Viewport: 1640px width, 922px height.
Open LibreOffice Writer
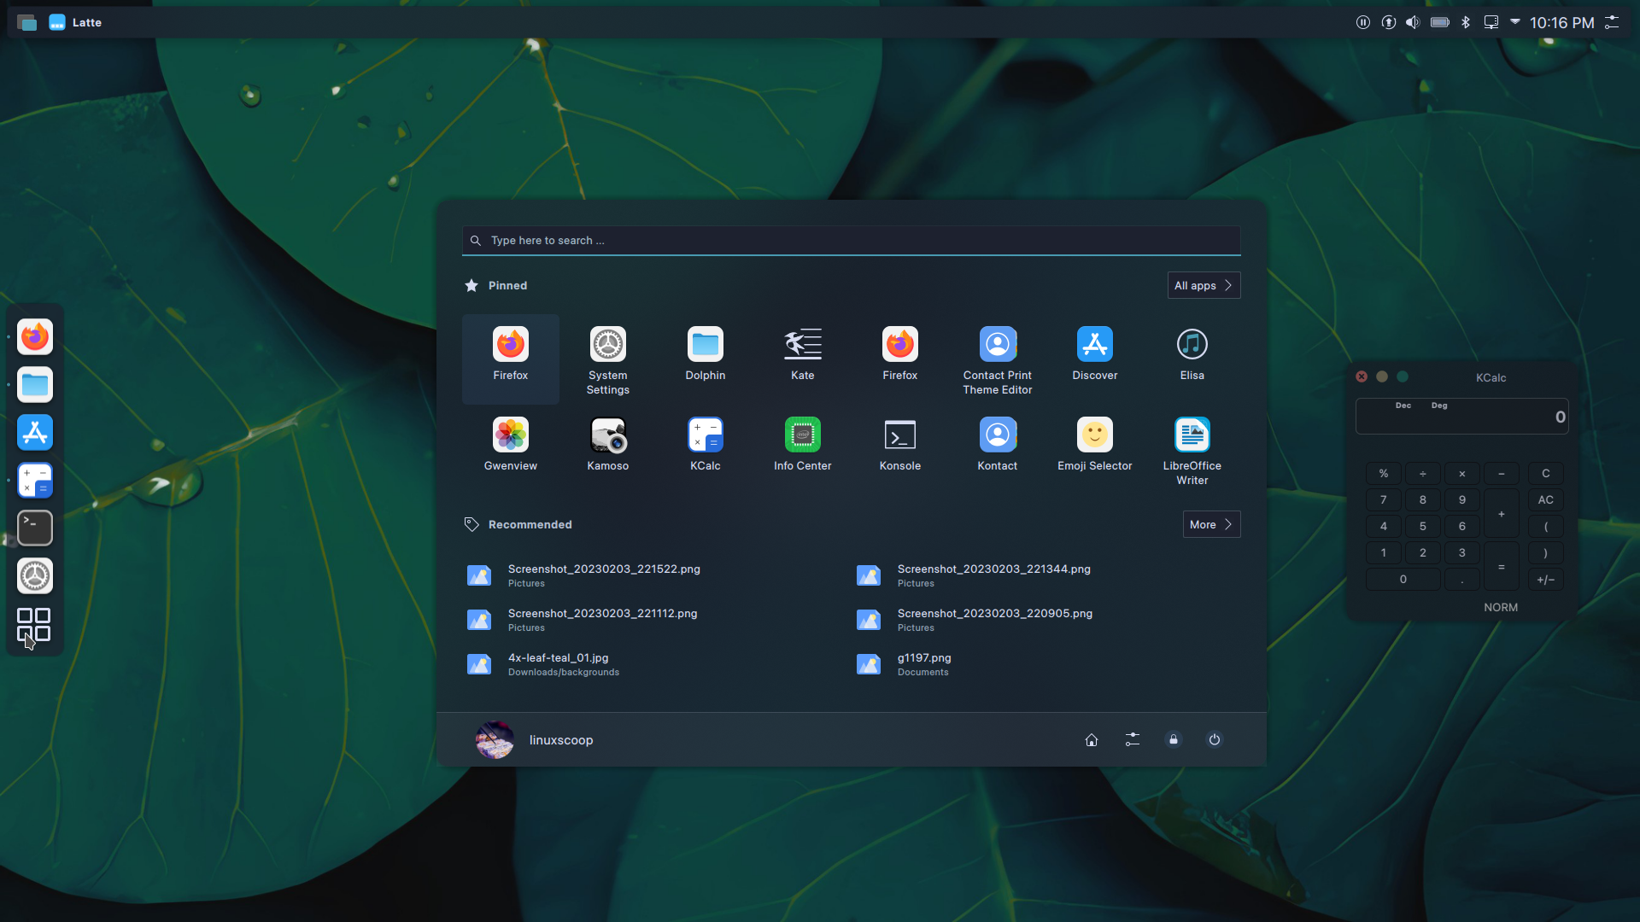pyautogui.click(x=1192, y=450)
